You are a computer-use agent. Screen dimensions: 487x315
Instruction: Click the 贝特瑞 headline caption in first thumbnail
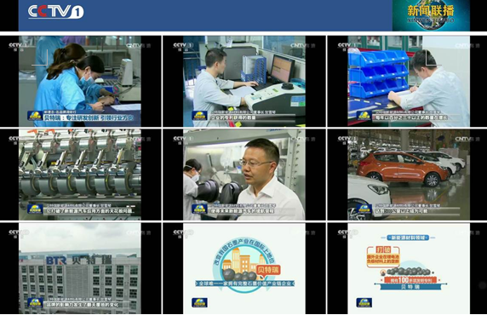(89, 117)
